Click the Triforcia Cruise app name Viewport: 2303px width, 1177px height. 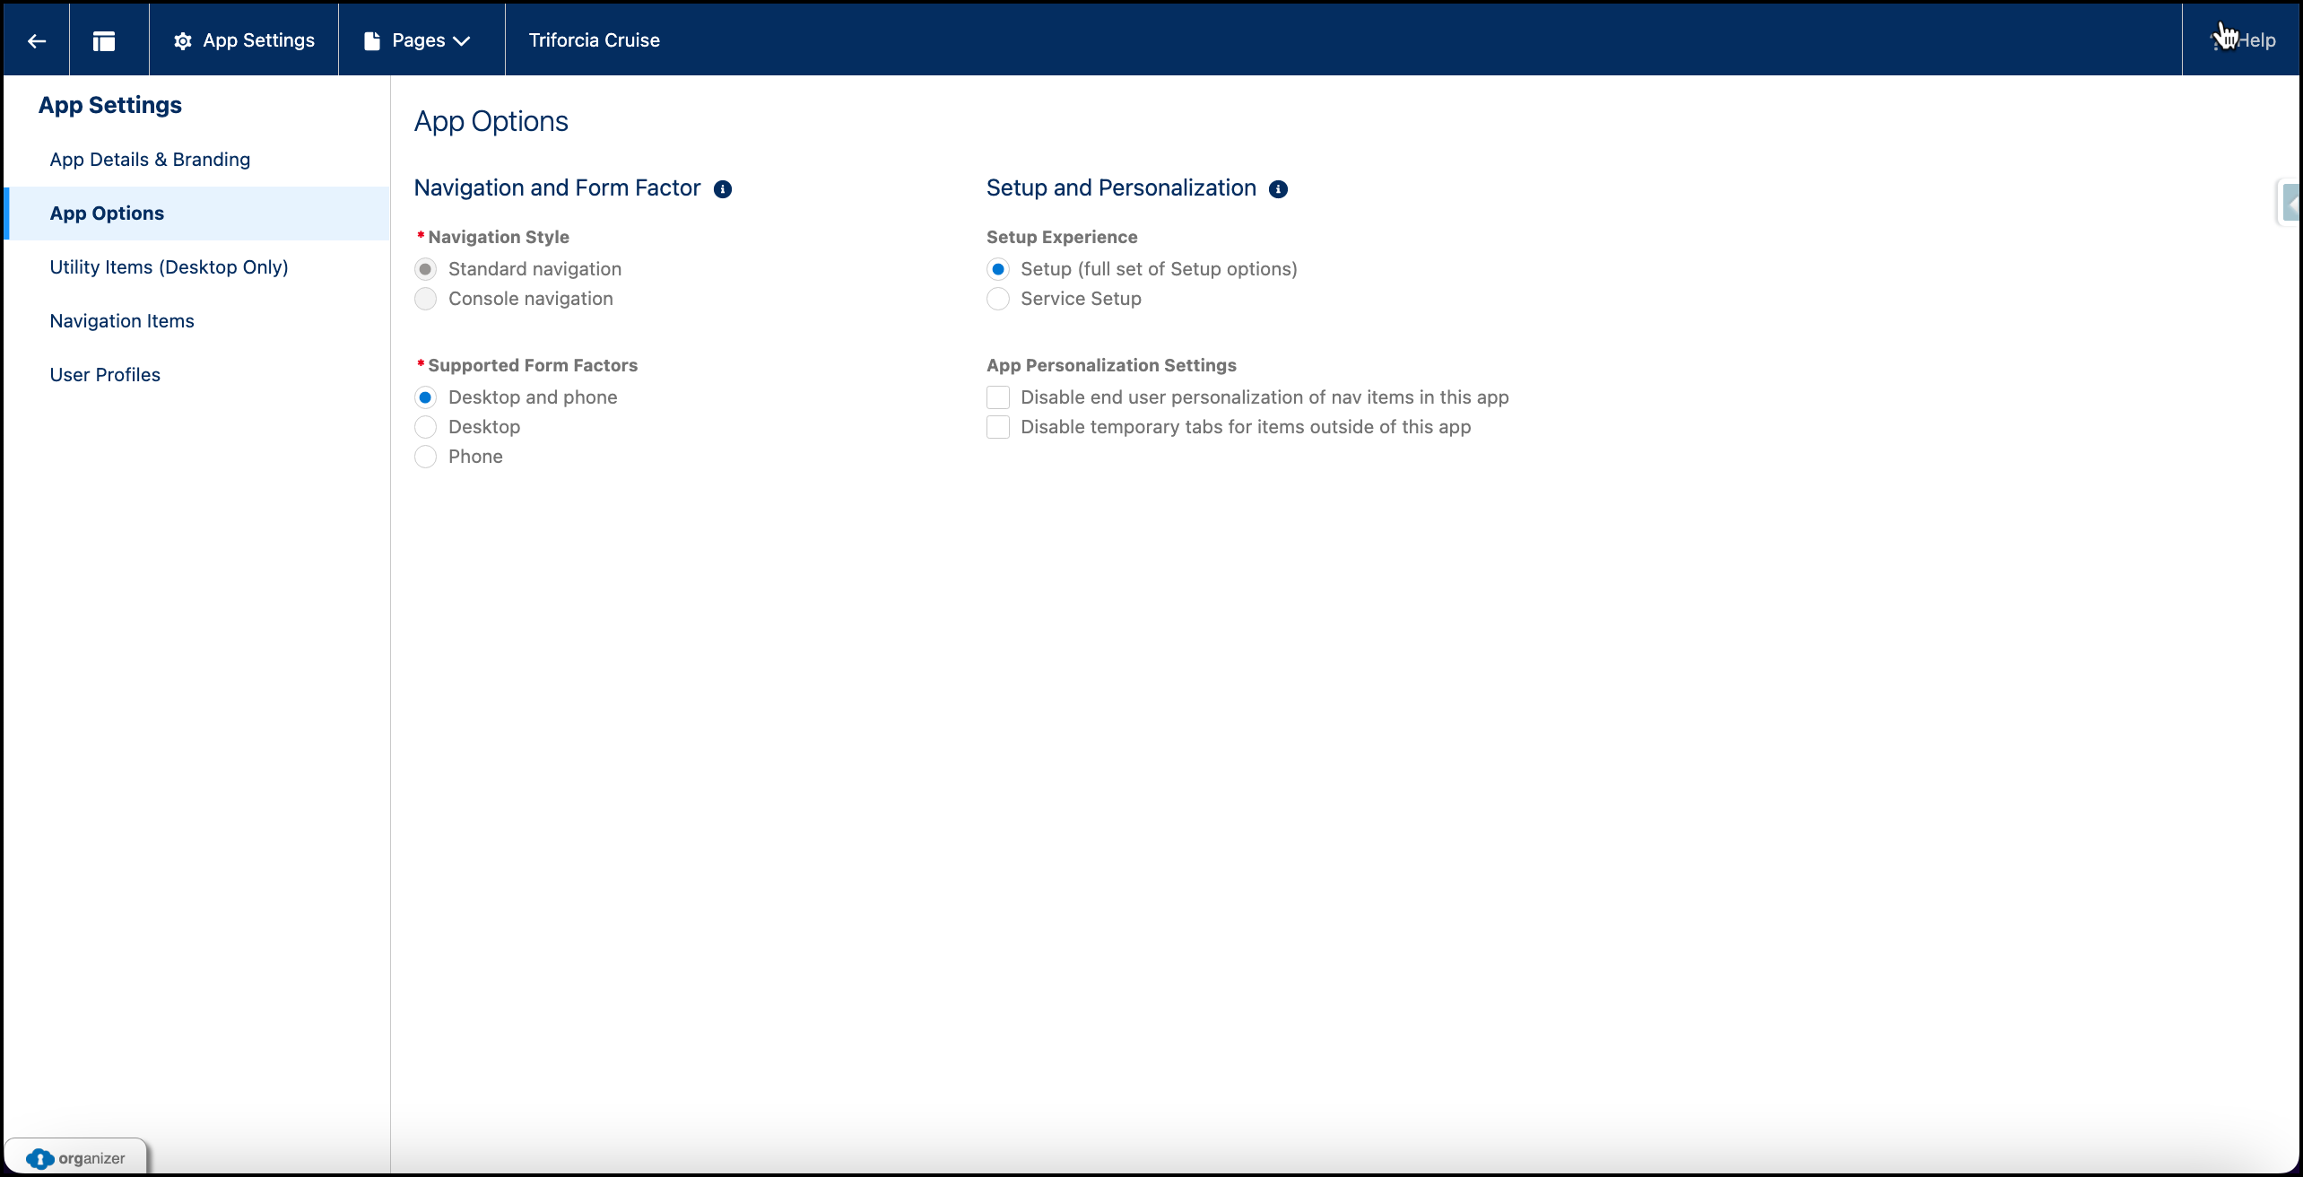594,40
